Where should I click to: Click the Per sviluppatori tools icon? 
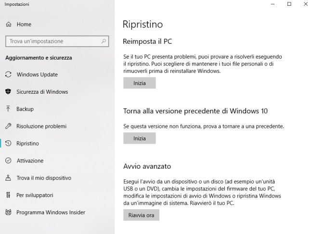8,195
